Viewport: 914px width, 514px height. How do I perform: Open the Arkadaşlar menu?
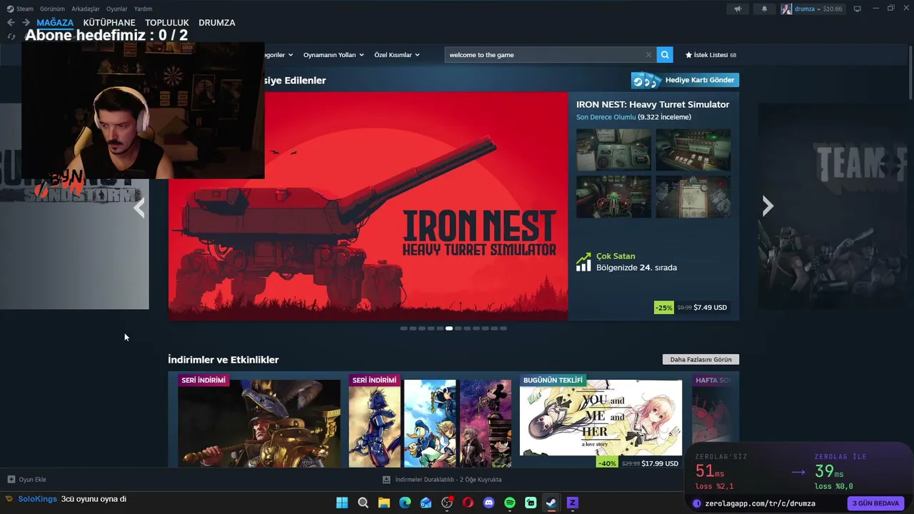pos(86,9)
